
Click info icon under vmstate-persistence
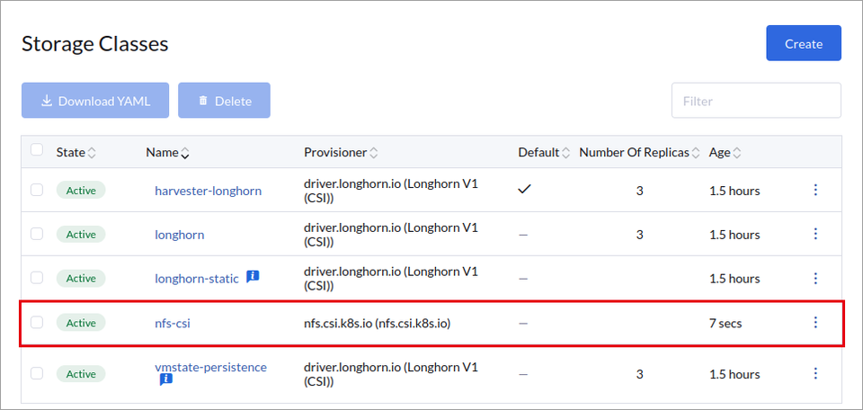pos(166,379)
